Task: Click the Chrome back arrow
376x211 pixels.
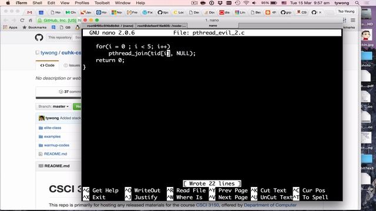Action: (x=6, y=21)
